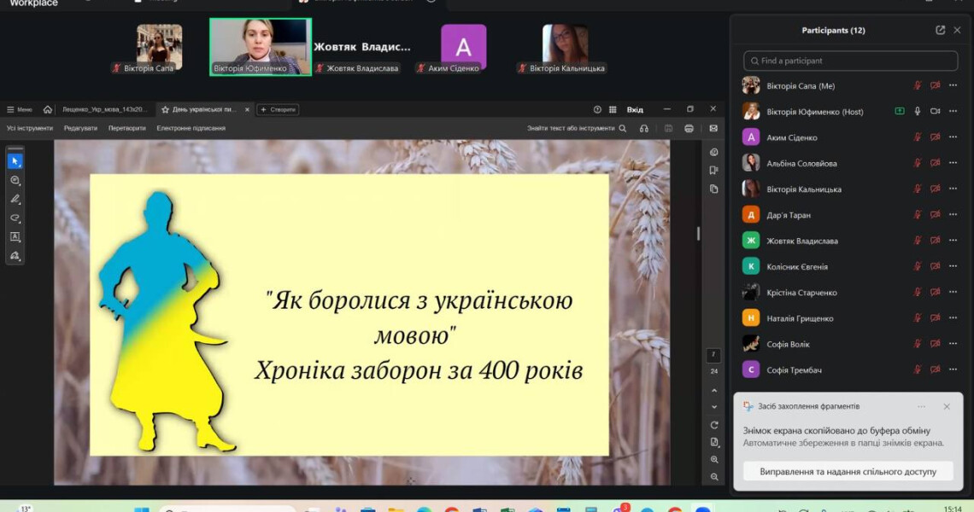The height and width of the screenshot is (512, 974).
Task: Select the highlighter pen tool in Acrobat
Action: click(15, 199)
